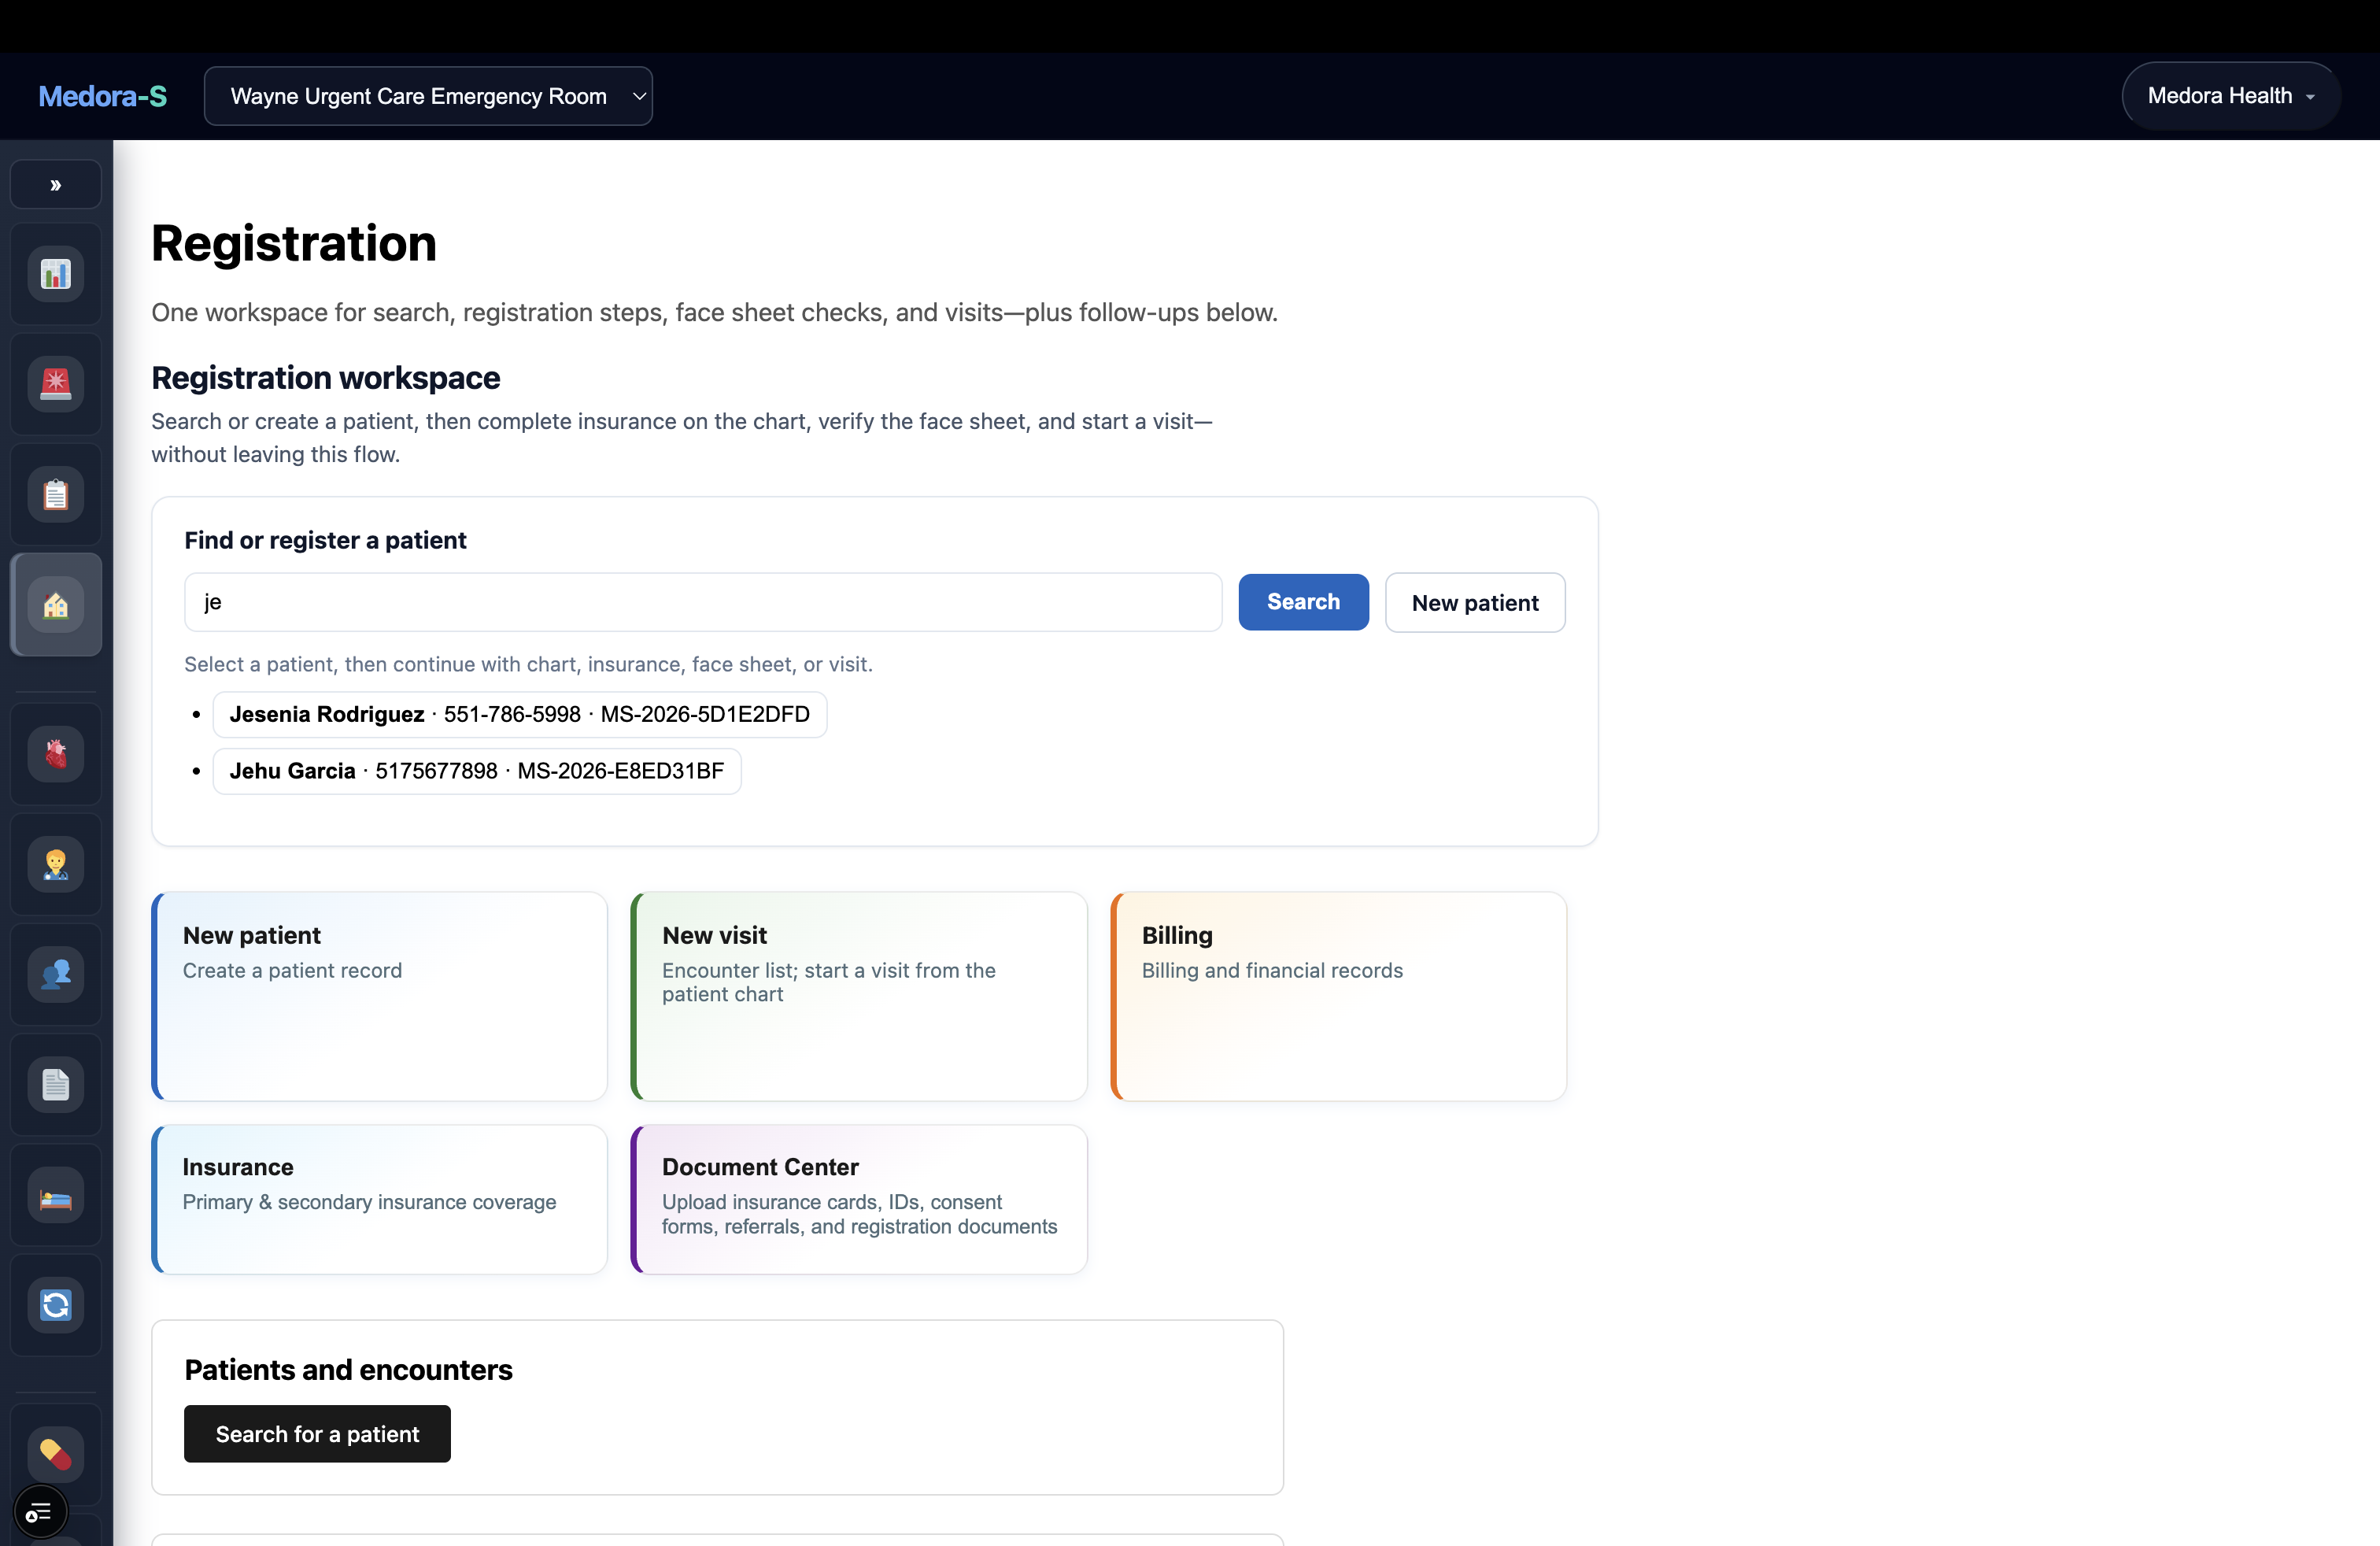Open the bar chart dashboard icon
The image size is (2380, 1546).
click(x=56, y=274)
